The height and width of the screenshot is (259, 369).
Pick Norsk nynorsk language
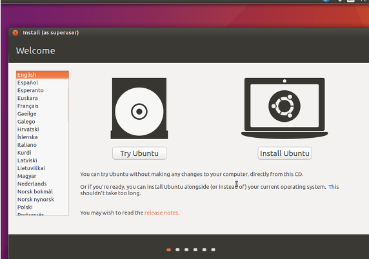(x=43, y=199)
